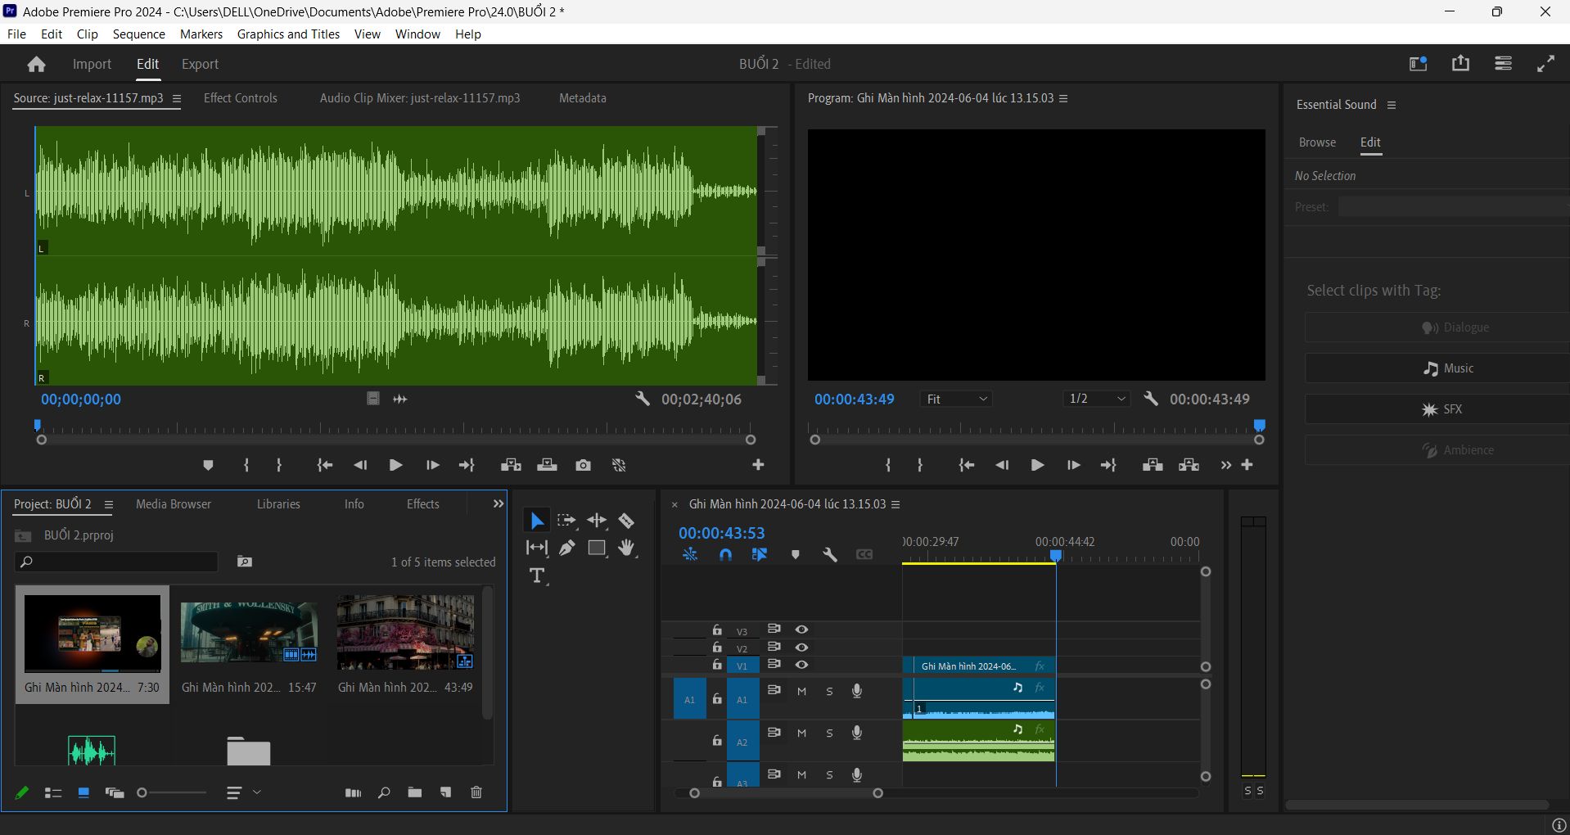Open the Sequence menu

[138, 34]
